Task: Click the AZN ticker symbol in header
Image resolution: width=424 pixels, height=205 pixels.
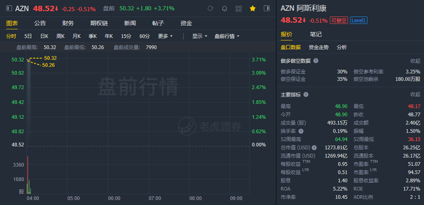Action: point(22,9)
